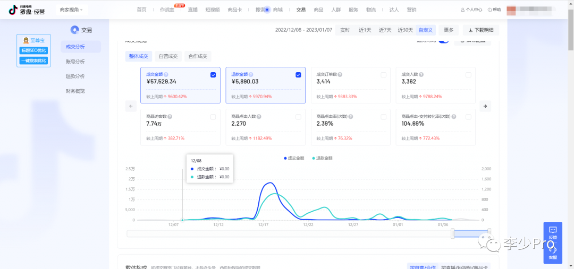
Task: Click the Douyin 罗盘·经营 logo
Action: tap(27, 10)
